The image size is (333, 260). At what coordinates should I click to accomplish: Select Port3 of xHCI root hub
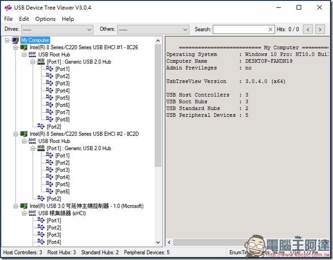click(54, 235)
